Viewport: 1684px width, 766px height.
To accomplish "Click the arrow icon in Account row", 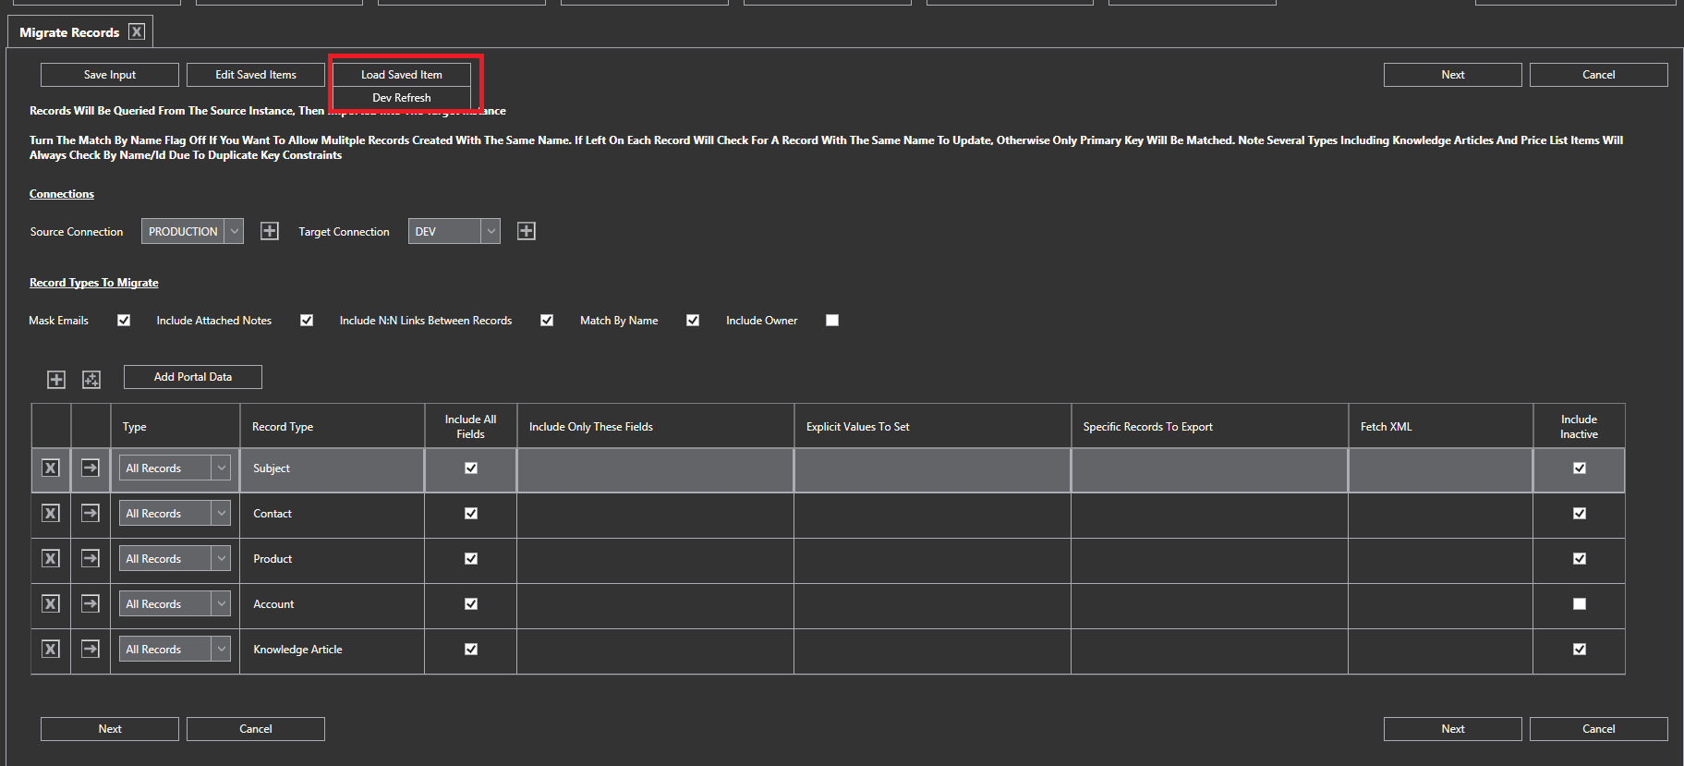I will (x=91, y=603).
